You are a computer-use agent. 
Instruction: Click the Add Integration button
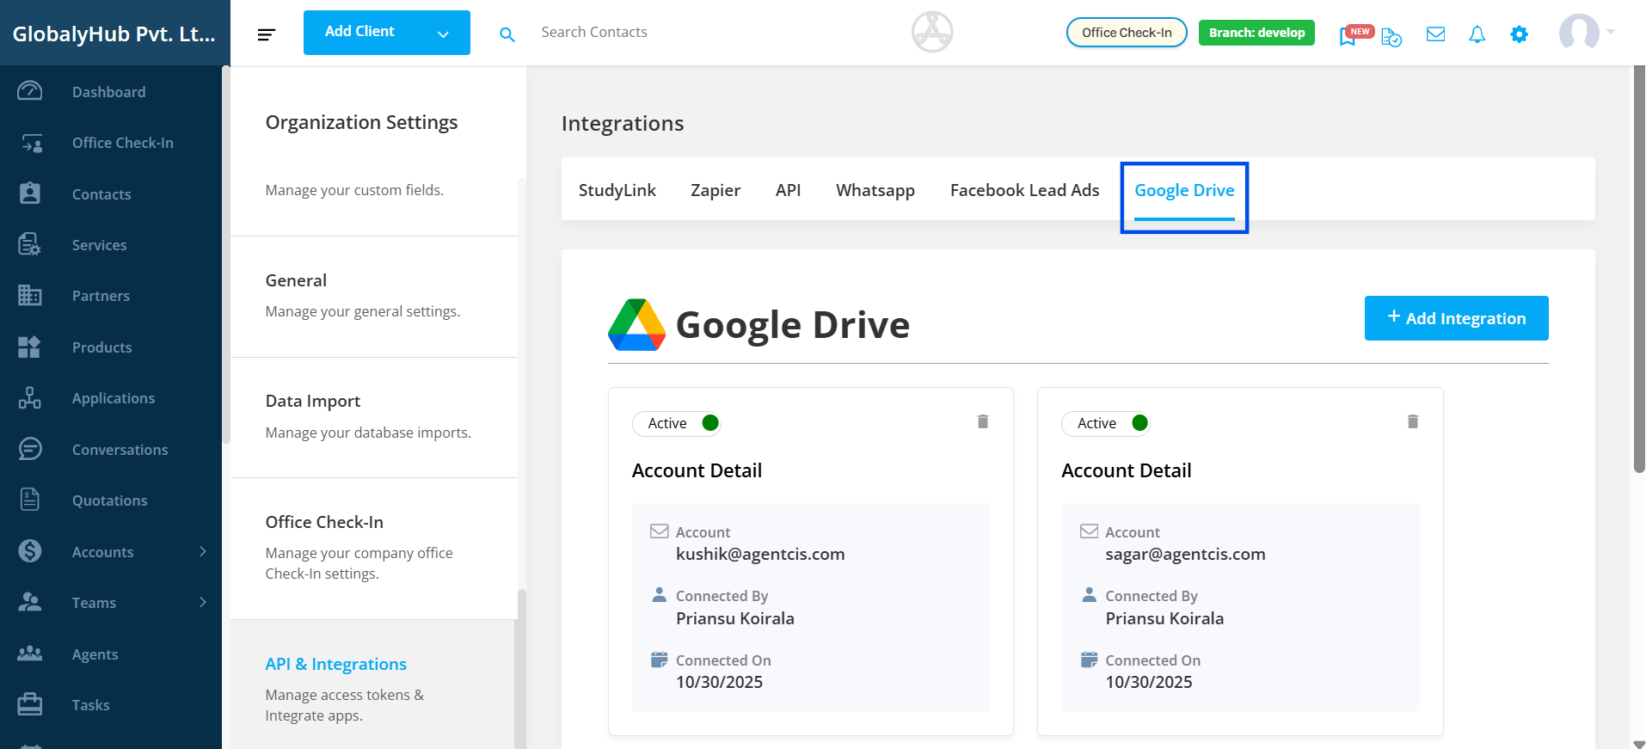coord(1456,318)
